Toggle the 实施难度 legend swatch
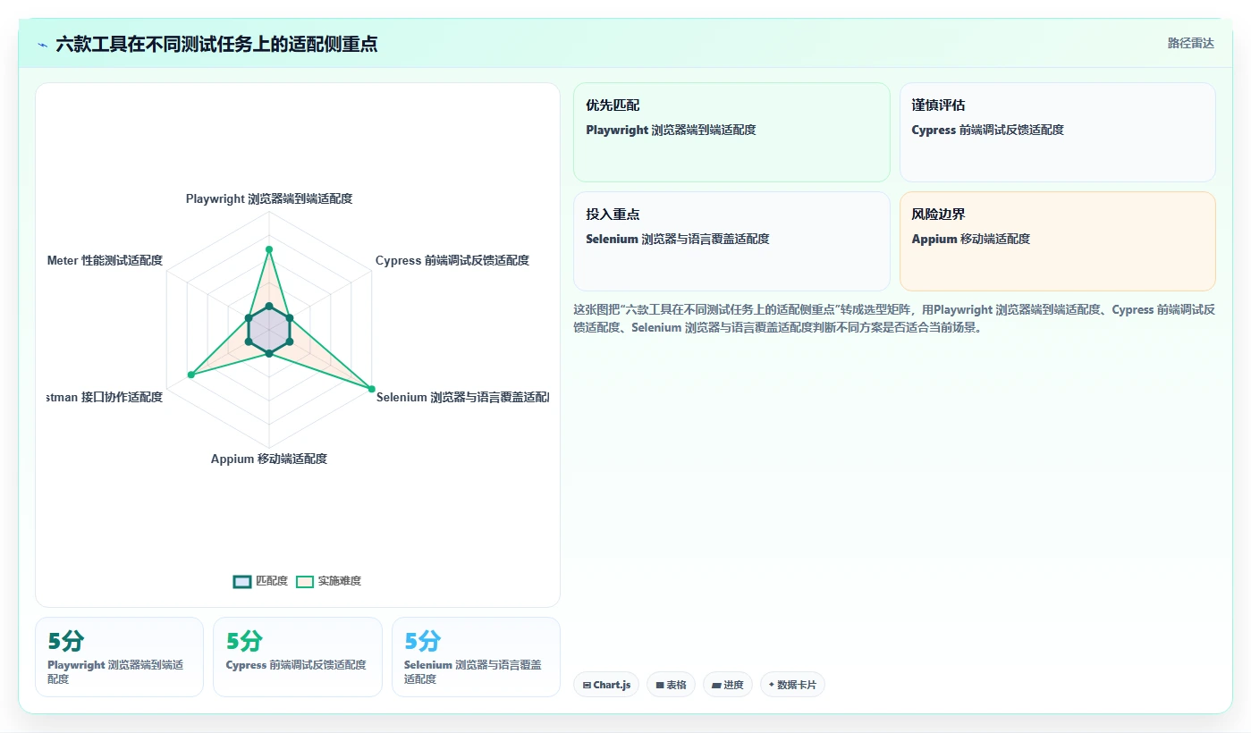Viewport: 1251px width, 733px height. pyautogui.click(x=305, y=581)
